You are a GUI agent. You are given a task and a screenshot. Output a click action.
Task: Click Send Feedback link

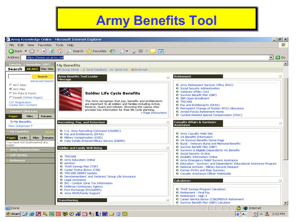[x=94, y=70]
